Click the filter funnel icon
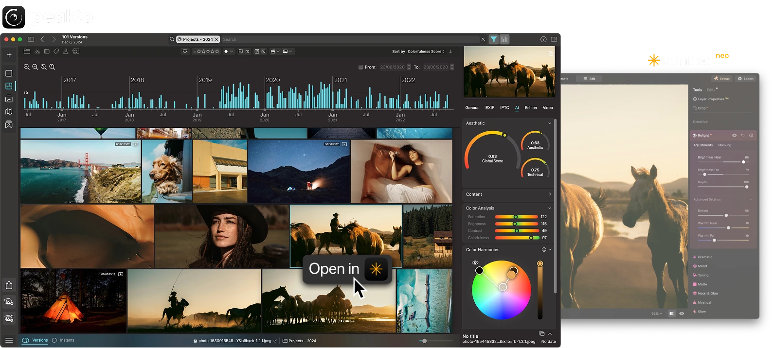Image resolution: width=773 pixels, height=348 pixels. click(494, 39)
